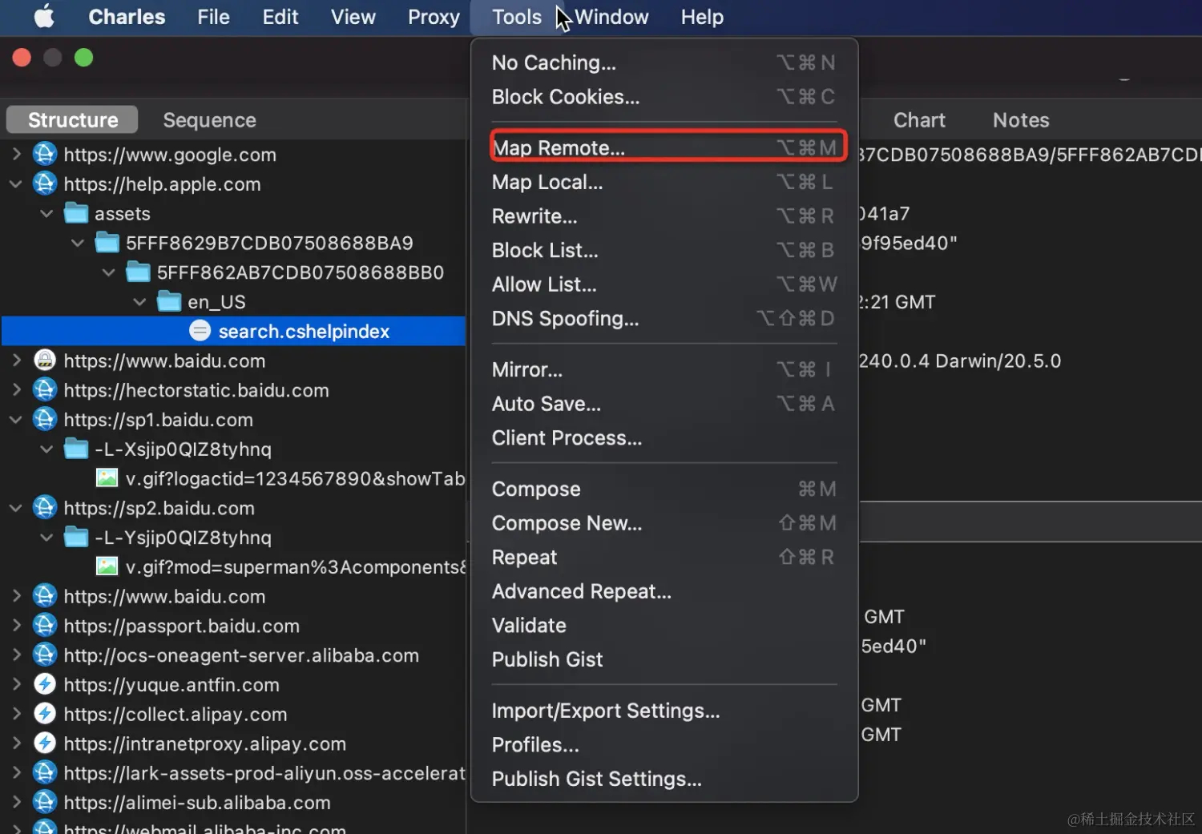Open the Notes tab
Image resolution: width=1202 pixels, height=834 pixels.
point(1021,119)
